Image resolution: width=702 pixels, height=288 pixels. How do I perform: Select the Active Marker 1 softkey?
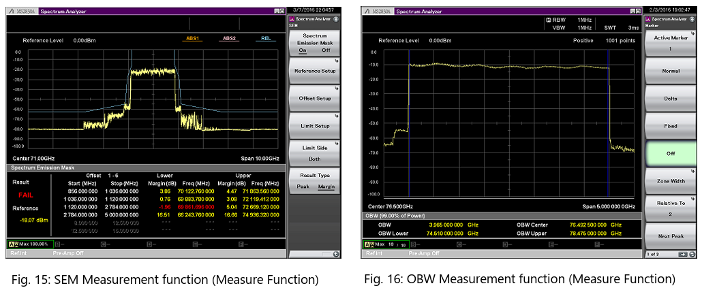pos(671,42)
